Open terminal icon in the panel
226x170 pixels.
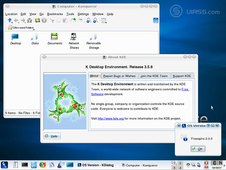point(25,165)
